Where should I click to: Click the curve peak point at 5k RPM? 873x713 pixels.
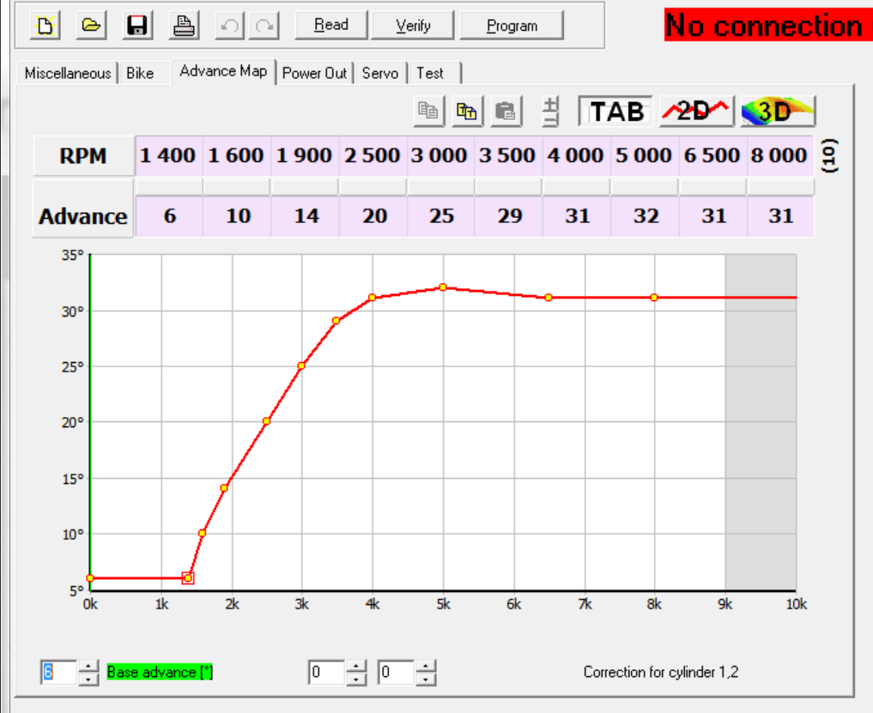tap(443, 287)
